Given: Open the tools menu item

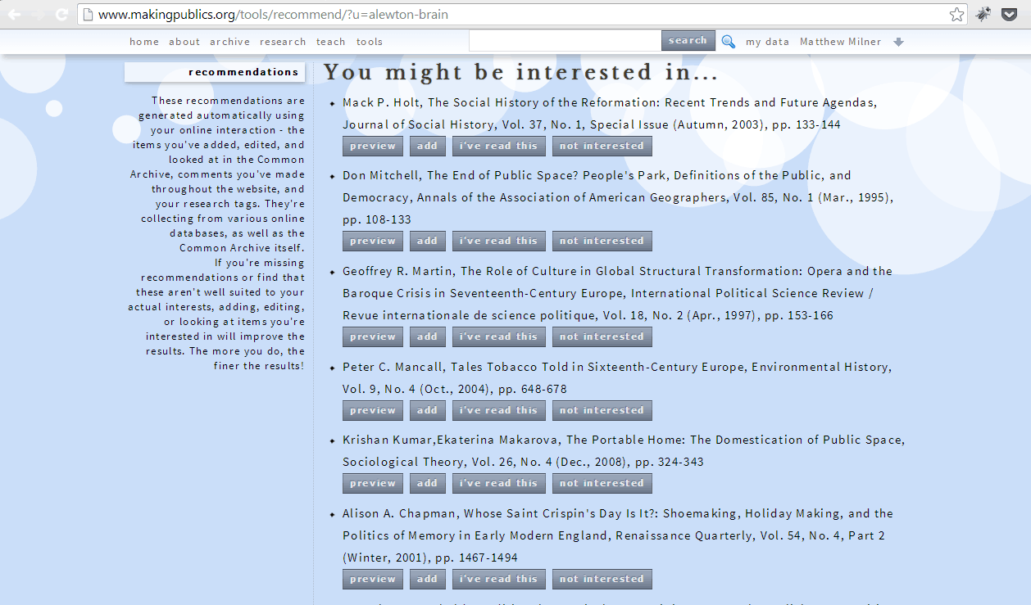Looking at the screenshot, I should [370, 42].
